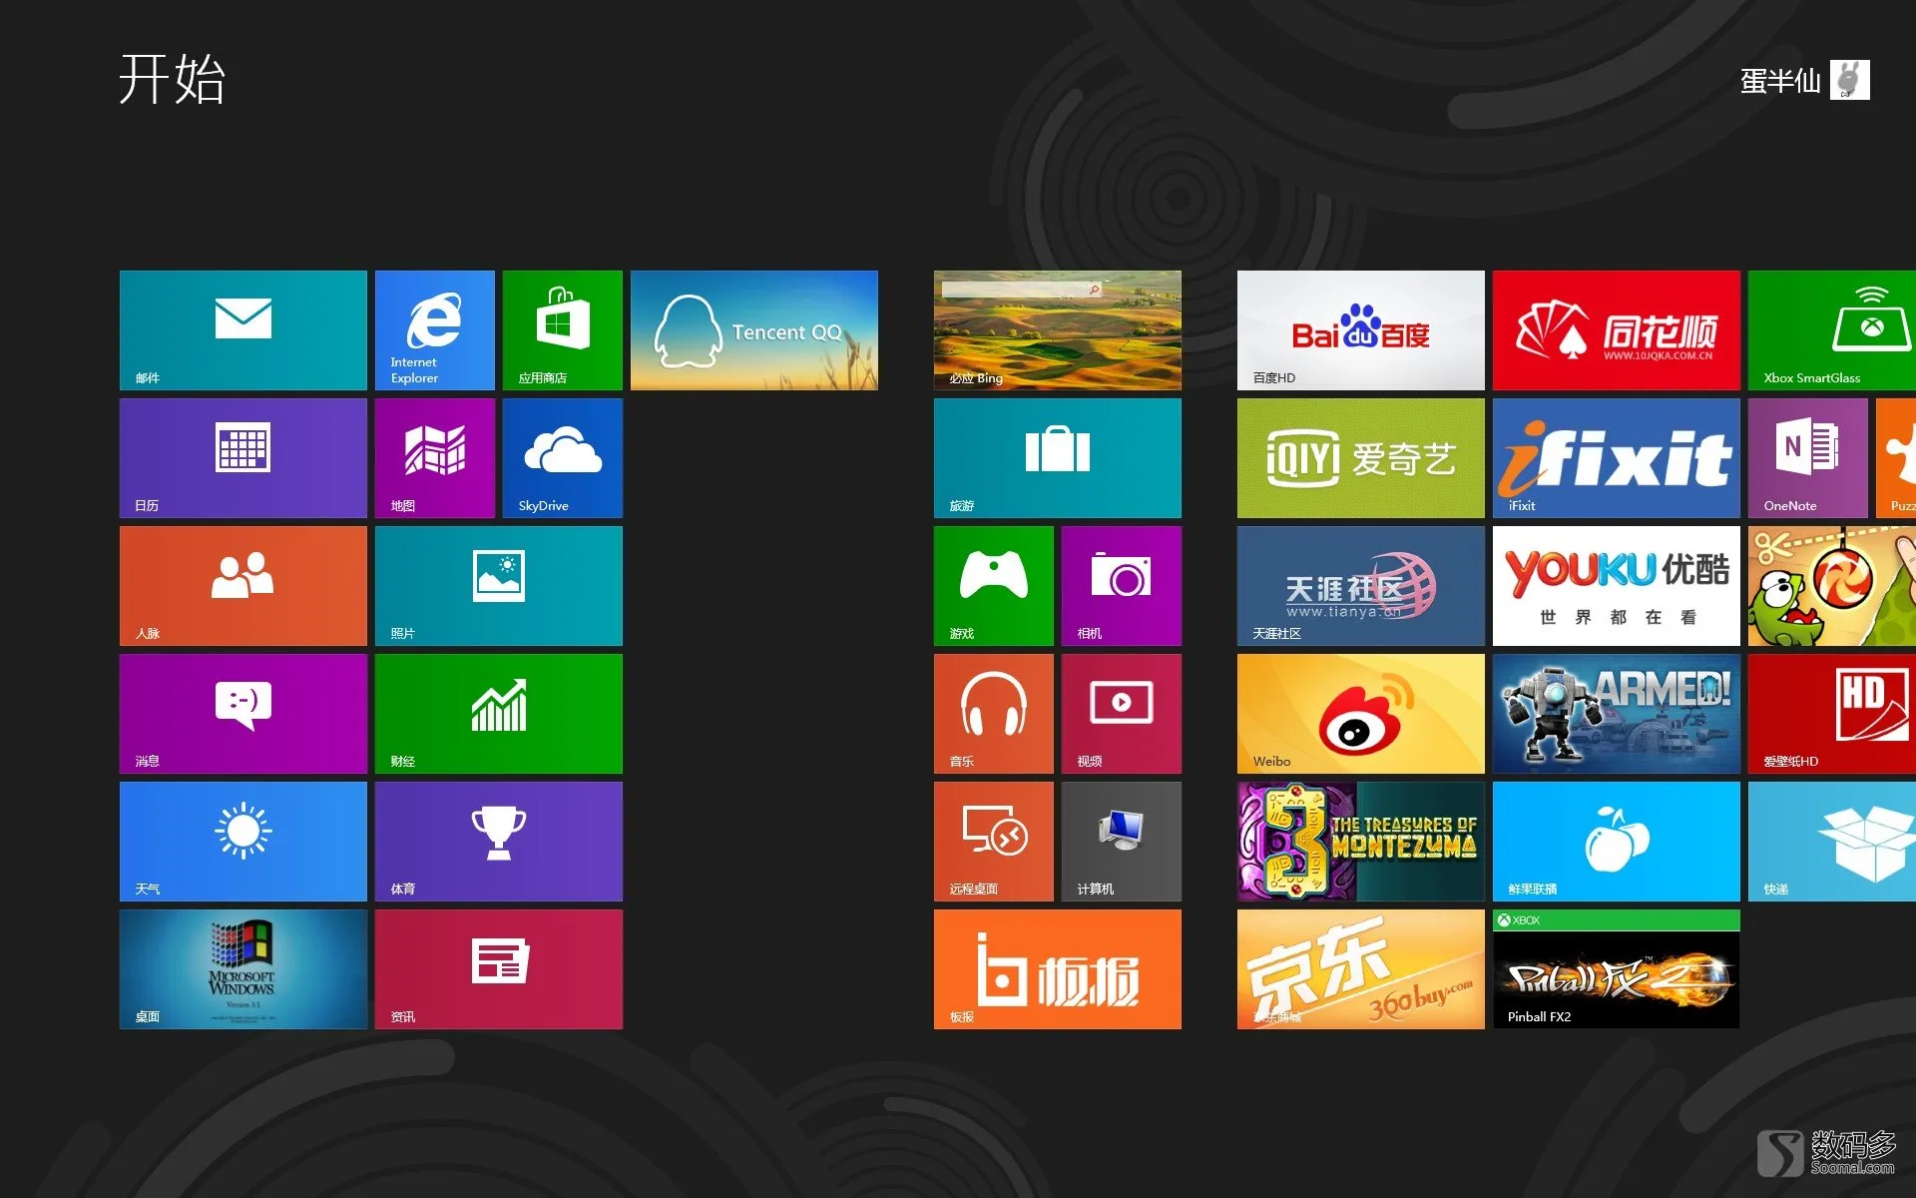Open the Travel (旅游) tile
This screenshot has width=1916, height=1198.
1058,458
